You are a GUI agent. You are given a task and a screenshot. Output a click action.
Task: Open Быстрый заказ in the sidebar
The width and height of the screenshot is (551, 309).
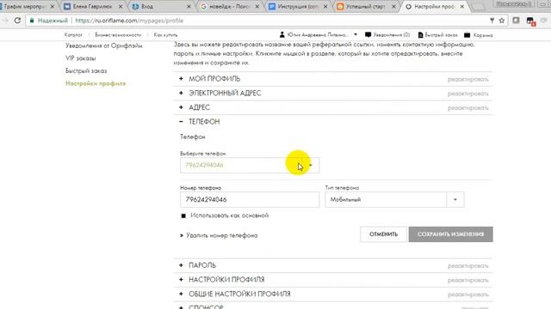[86, 70]
